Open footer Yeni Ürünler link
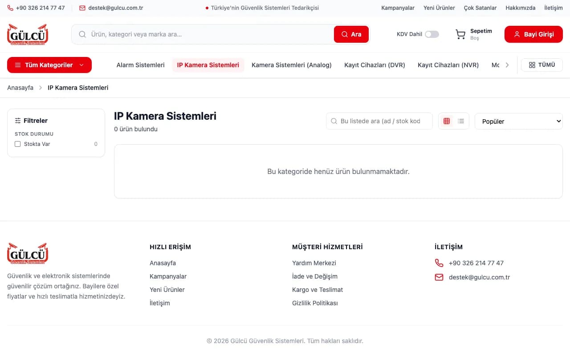The image size is (570, 356). pos(167,290)
